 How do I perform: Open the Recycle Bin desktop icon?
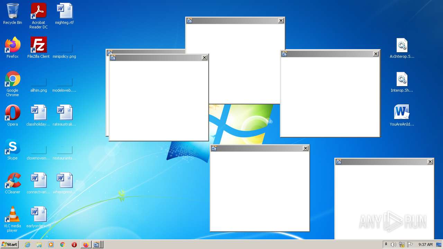click(12, 14)
